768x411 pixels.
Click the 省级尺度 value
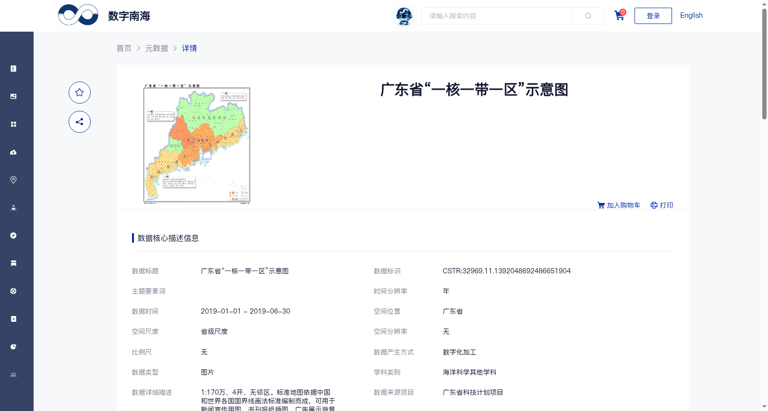[x=214, y=331]
